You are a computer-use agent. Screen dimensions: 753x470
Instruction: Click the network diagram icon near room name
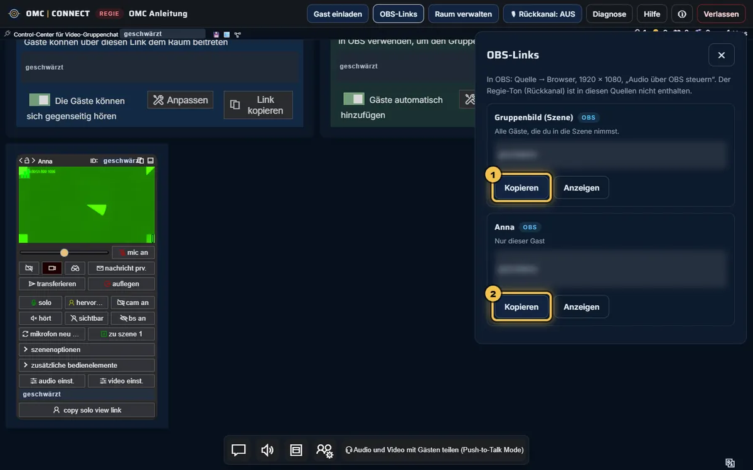[x=237, y=34]
